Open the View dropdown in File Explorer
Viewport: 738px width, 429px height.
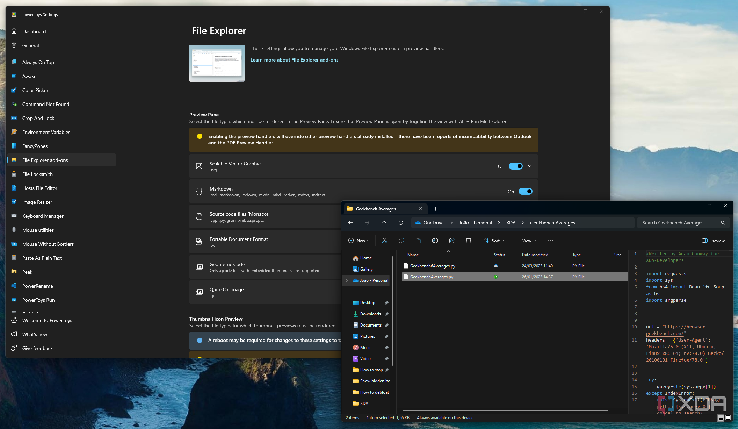tap(525, 241)
